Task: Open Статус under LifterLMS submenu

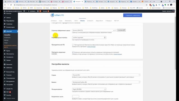Action: point(6,43)
